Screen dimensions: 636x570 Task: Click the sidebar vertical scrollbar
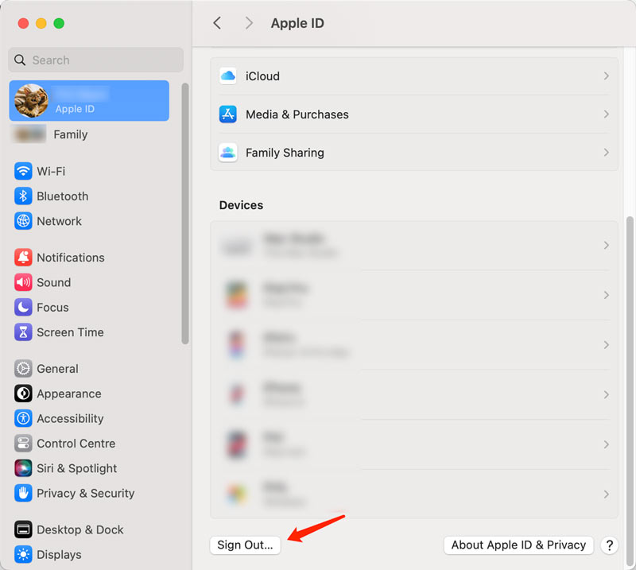[185, 214]
